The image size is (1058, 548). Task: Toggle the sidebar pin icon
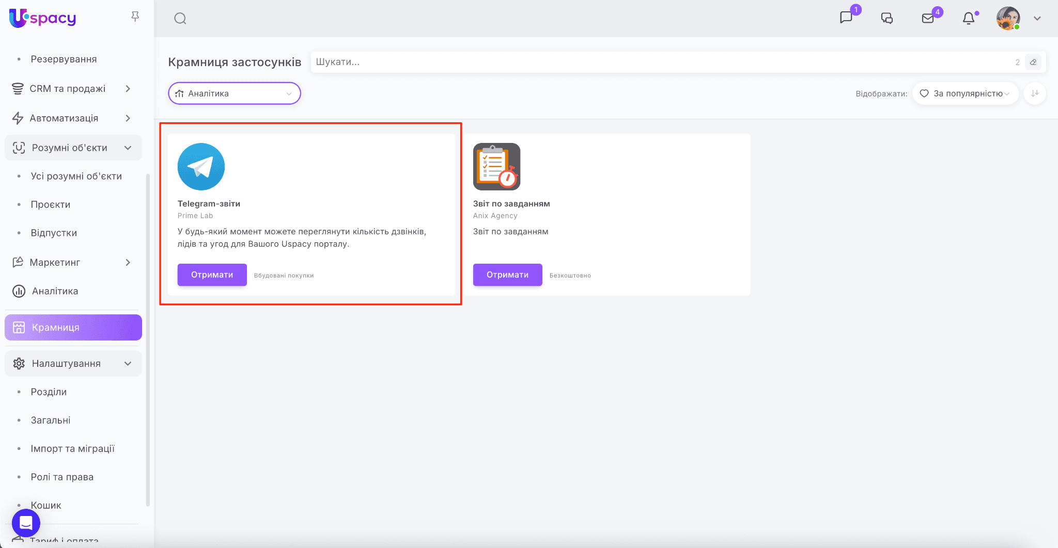(135, 17)
